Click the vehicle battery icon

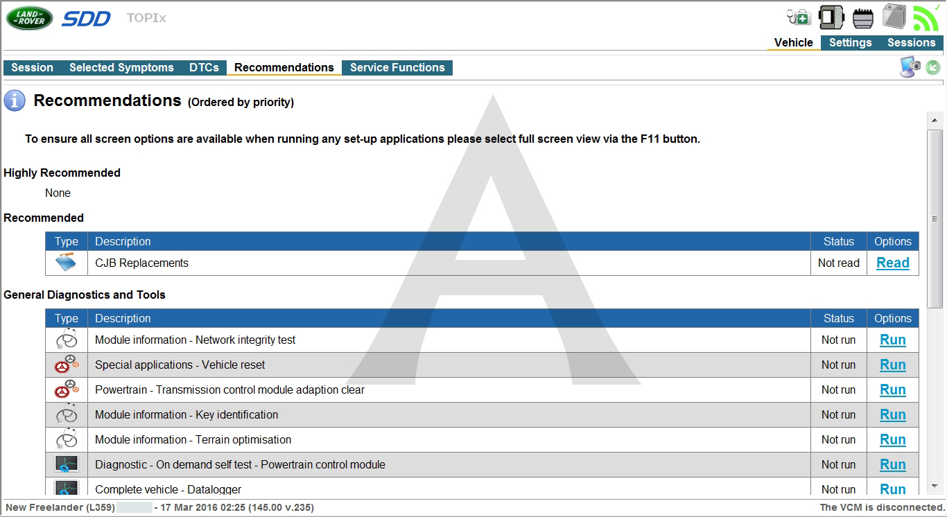point(894,17)
